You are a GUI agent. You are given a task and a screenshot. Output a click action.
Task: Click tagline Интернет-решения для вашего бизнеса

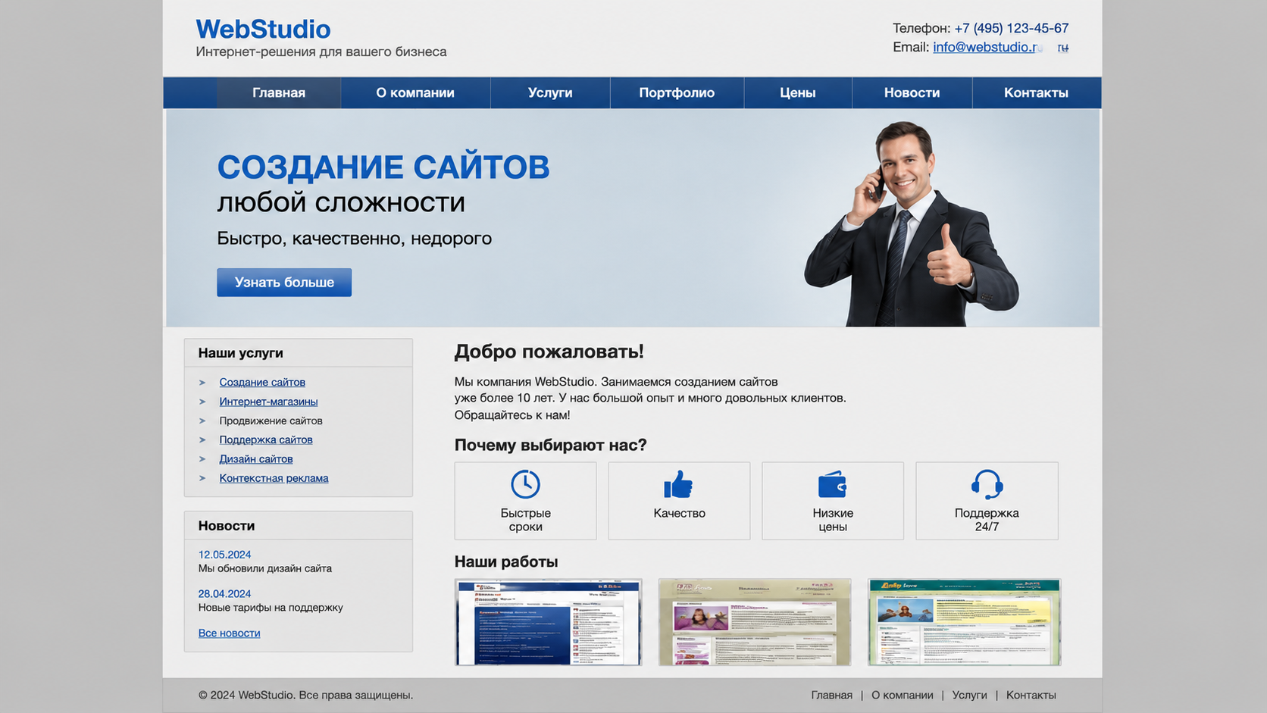(321, 52)
